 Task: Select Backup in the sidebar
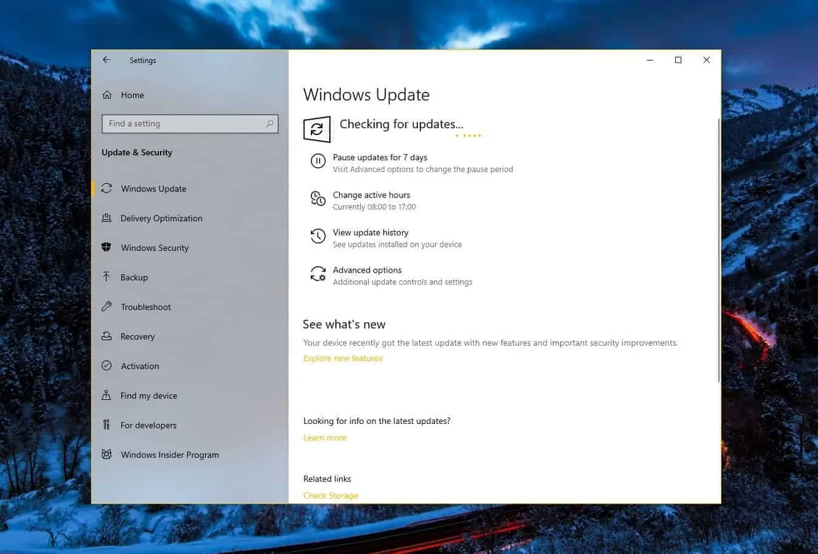(x=134, y=277)
